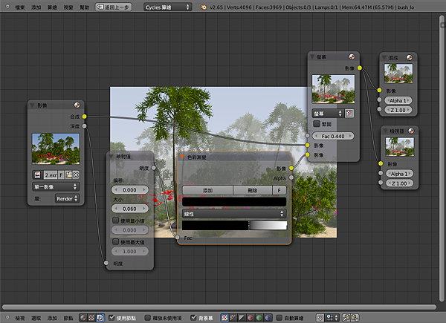Show green channel only
The width and height of the screenshot is (446, 323).
click(x=259, y=318)
